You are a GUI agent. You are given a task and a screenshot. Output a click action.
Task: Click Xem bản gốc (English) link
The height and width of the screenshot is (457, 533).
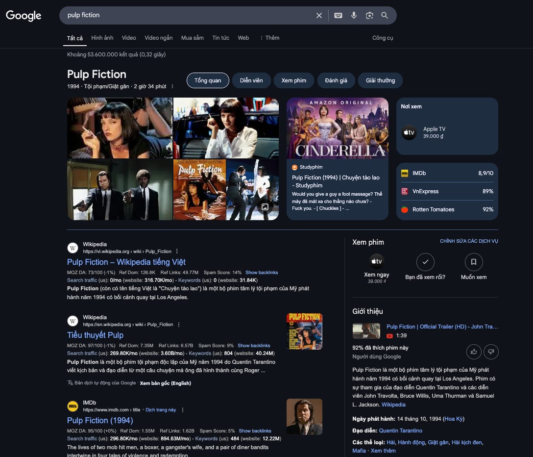[x=166, y=383]
